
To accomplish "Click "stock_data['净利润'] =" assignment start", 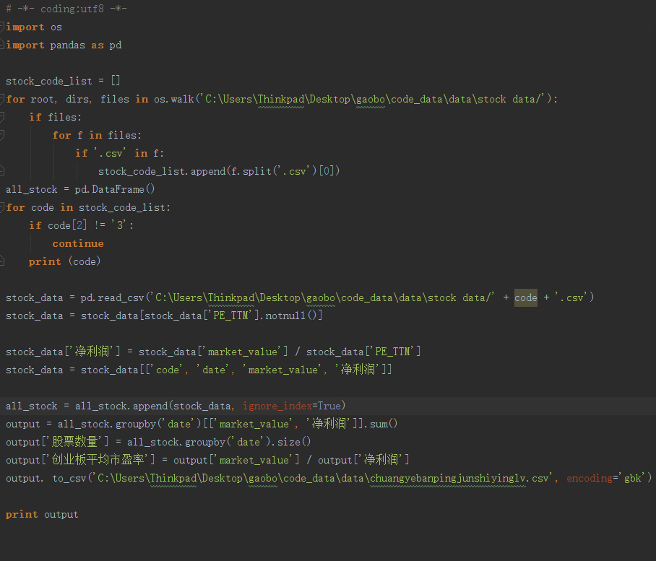I will 69,352.
